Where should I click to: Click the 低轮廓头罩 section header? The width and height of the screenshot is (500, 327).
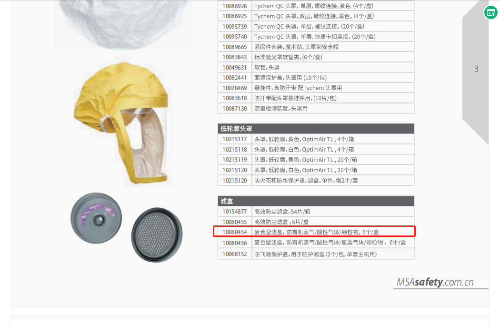click(316, 129)
